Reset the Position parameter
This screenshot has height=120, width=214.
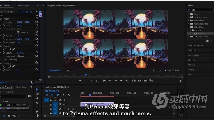(x=36, y=22)
